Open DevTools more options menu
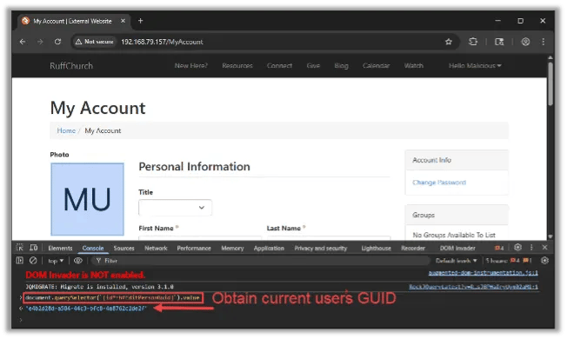This screenshot has height=339, width=567. click(531, 247)
